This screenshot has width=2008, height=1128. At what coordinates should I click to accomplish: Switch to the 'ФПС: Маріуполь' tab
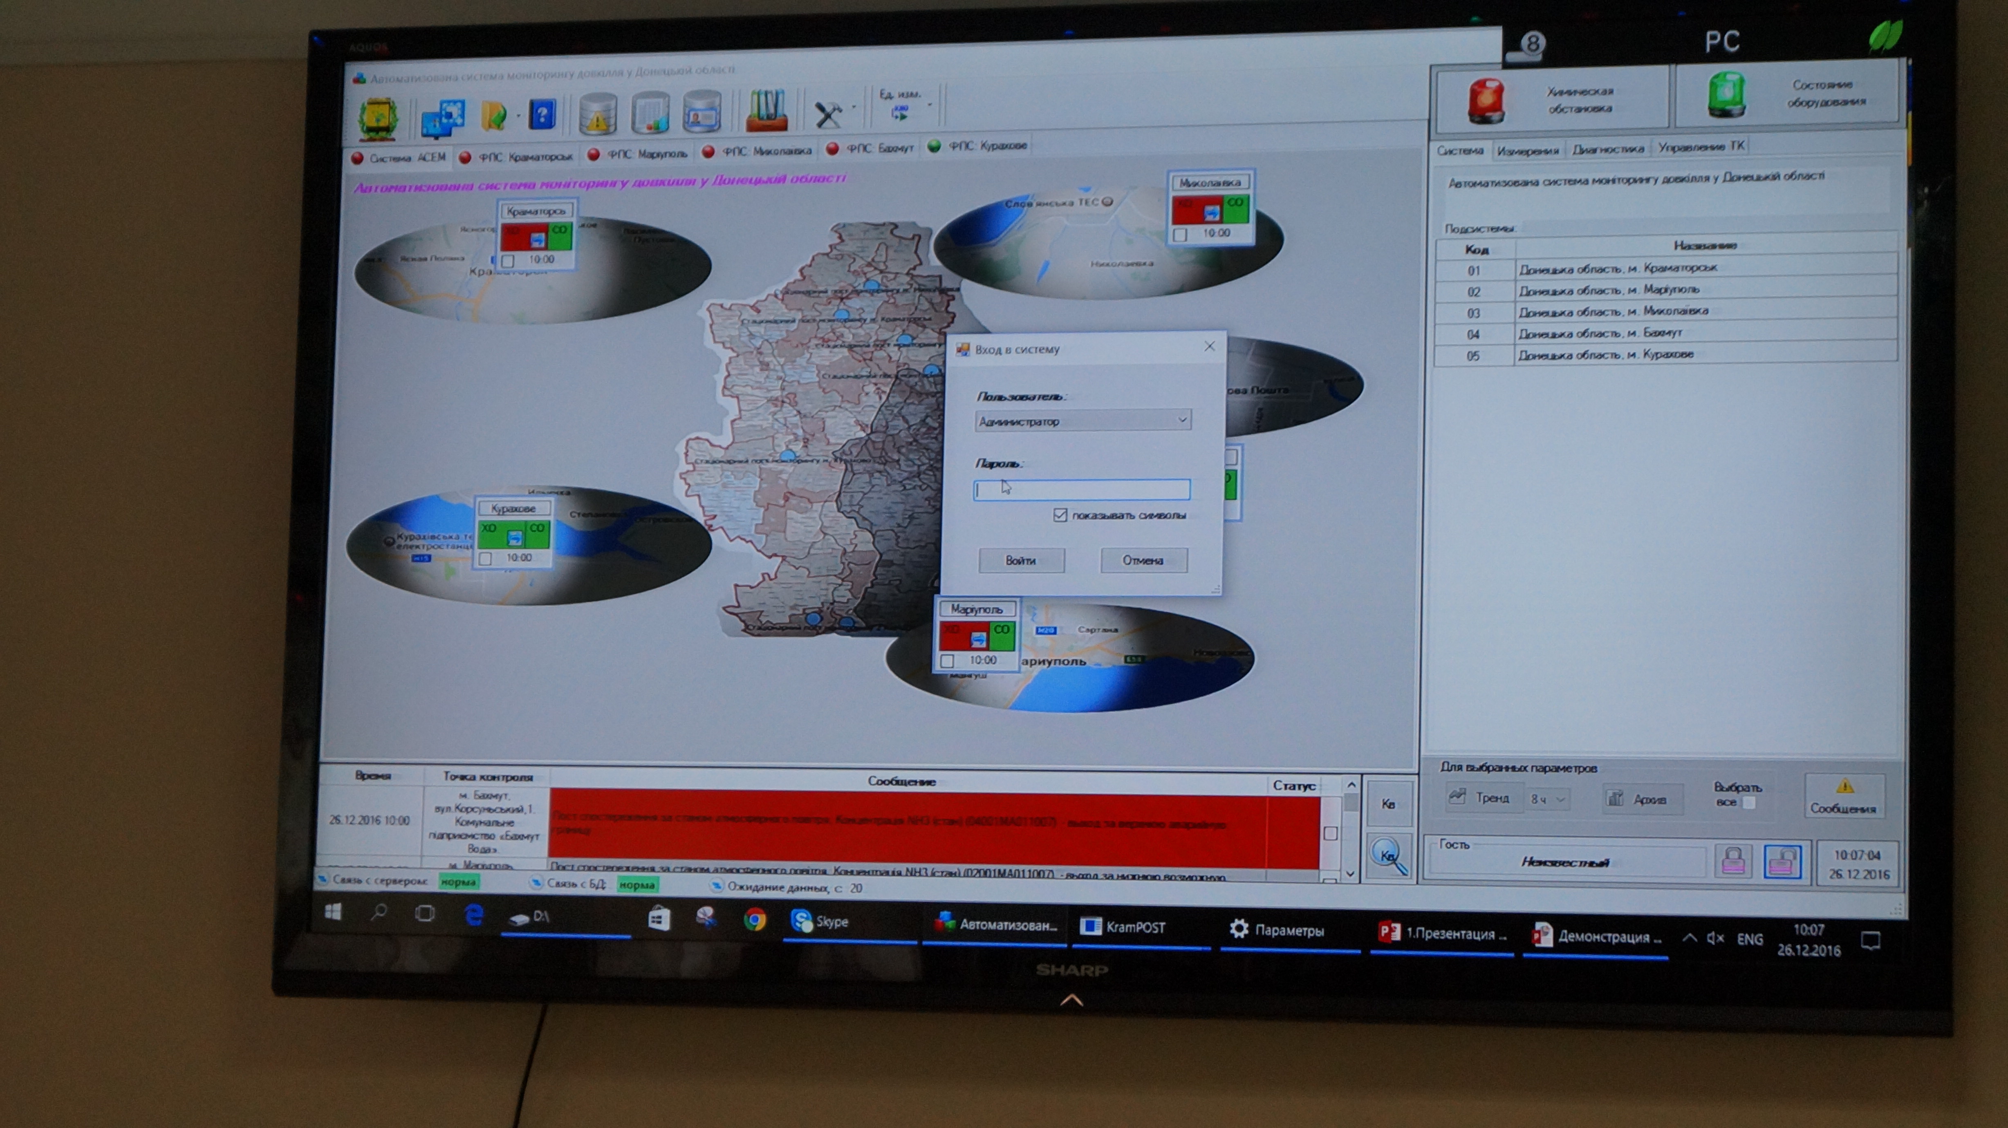click(x=638, y=154)
